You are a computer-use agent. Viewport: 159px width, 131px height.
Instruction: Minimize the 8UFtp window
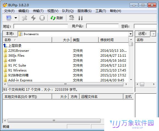click(x=134, y=5)
